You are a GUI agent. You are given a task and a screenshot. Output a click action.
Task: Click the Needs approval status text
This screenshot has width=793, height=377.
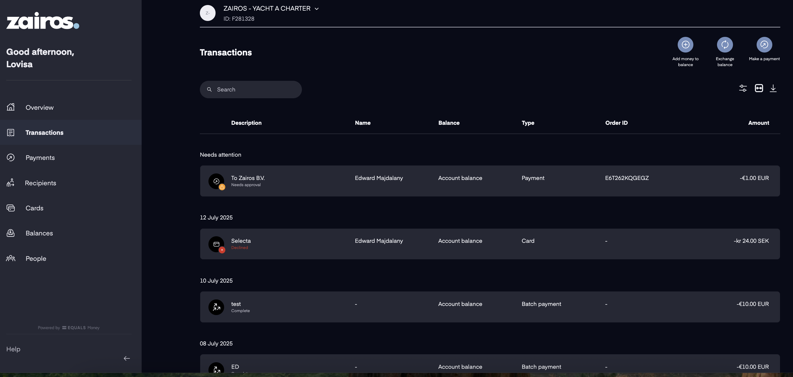[x=246, y=185]
